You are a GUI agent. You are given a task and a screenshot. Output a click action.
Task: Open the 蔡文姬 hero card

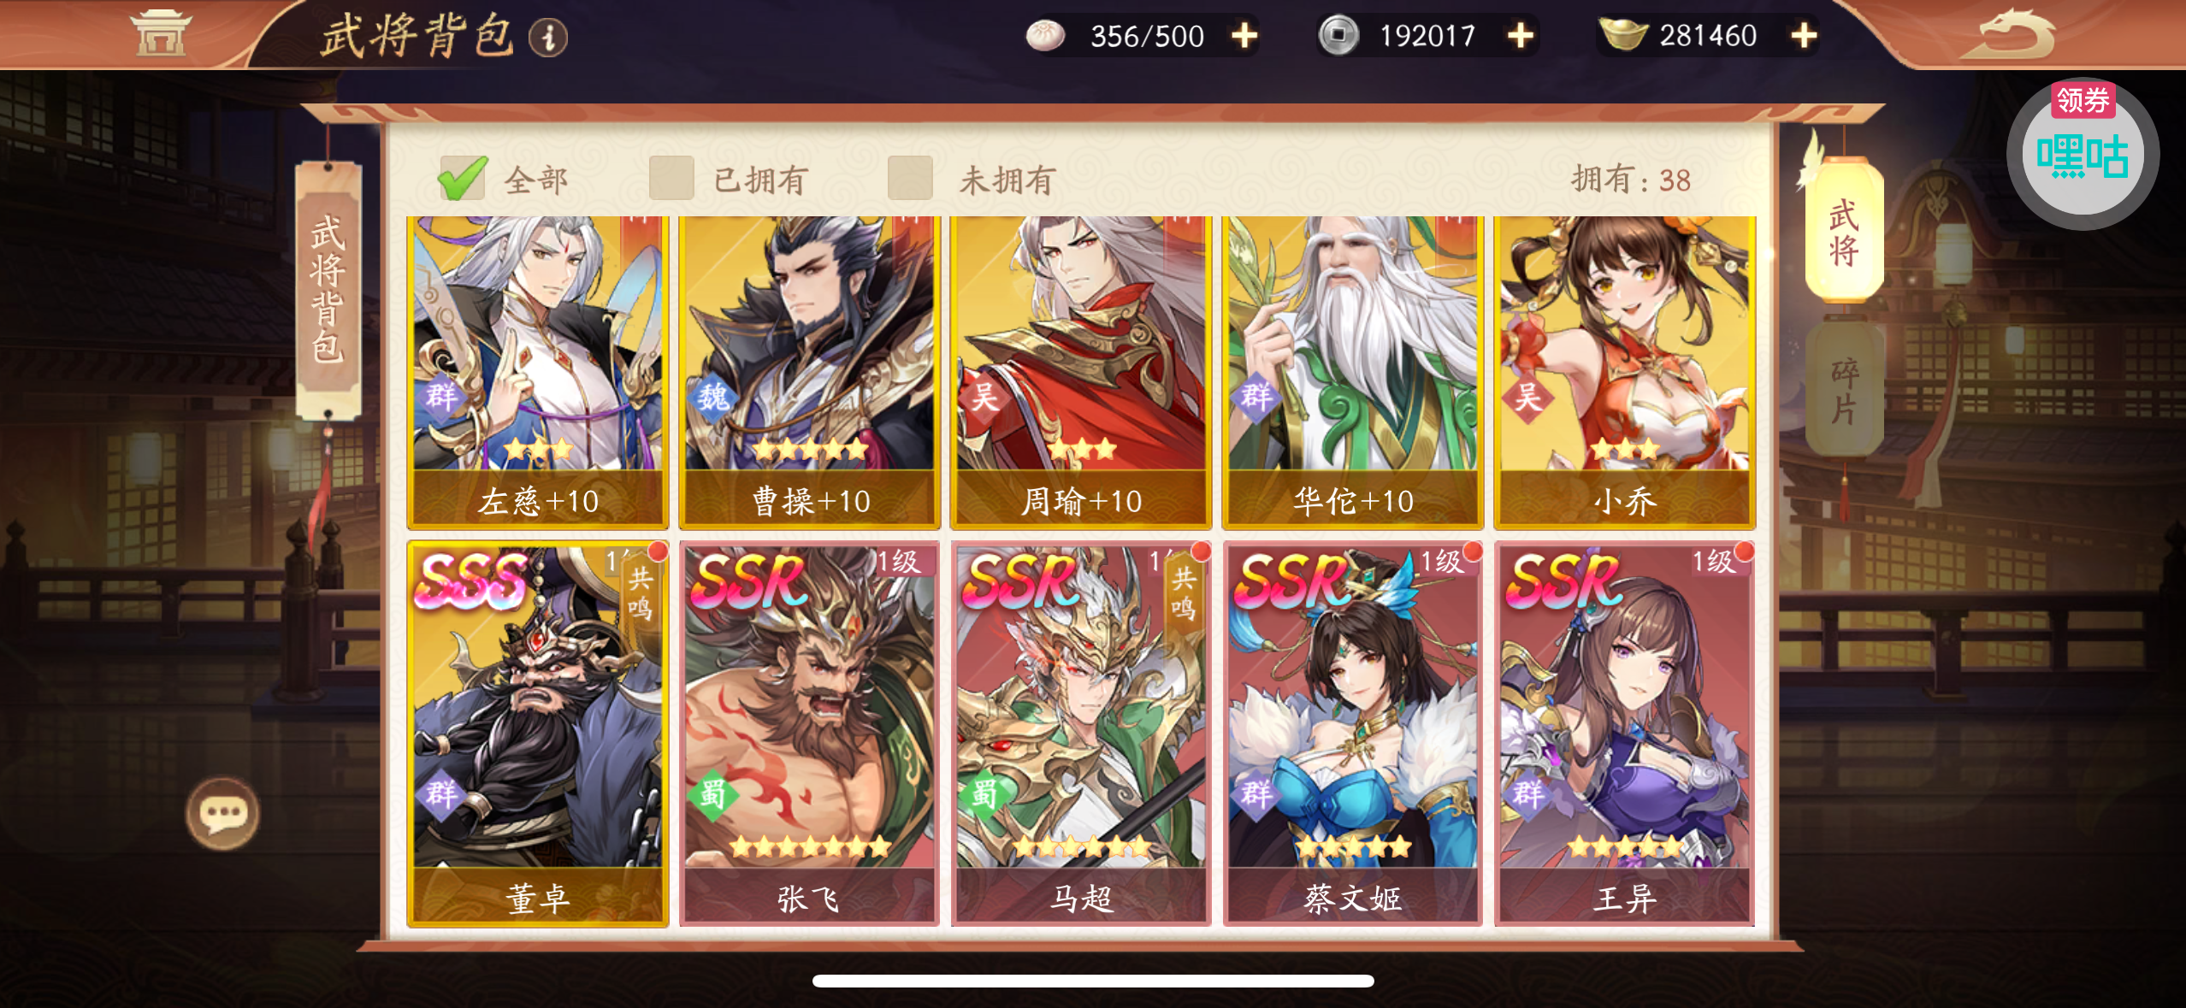click(1353, 734)
